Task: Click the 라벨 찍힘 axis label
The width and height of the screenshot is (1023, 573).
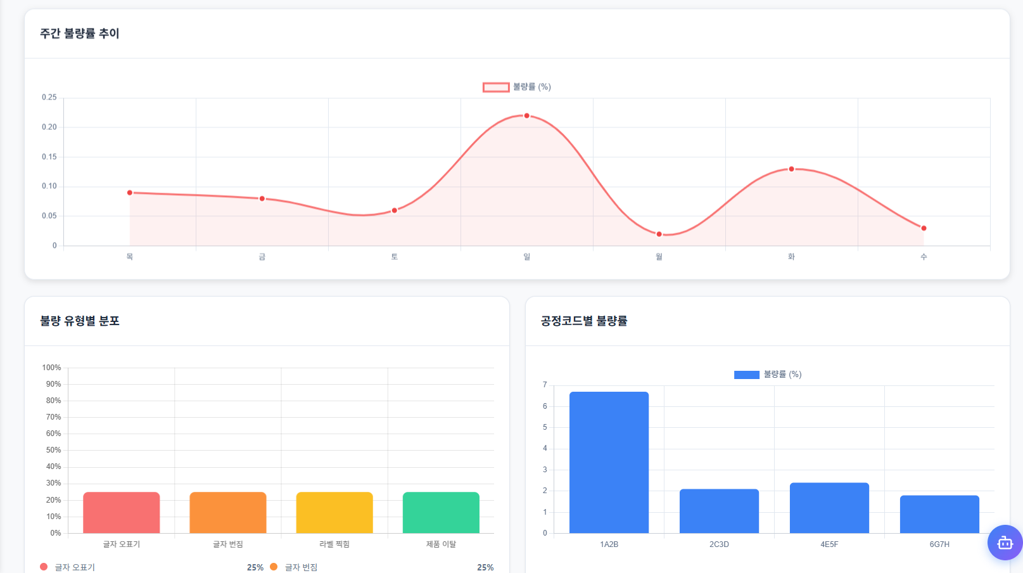Action: tap(334, 544)
